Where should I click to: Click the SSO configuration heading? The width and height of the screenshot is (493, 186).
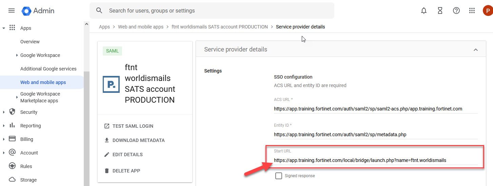click(x=293, y=77)
